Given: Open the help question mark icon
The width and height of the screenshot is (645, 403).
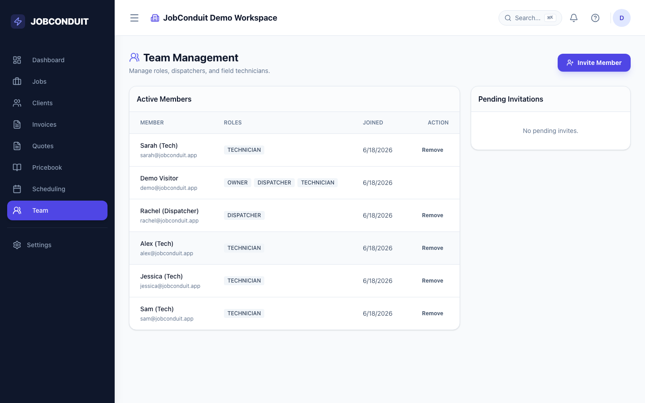Looking at the screenshot, I should pyautogui.click(x=595, y=18).
